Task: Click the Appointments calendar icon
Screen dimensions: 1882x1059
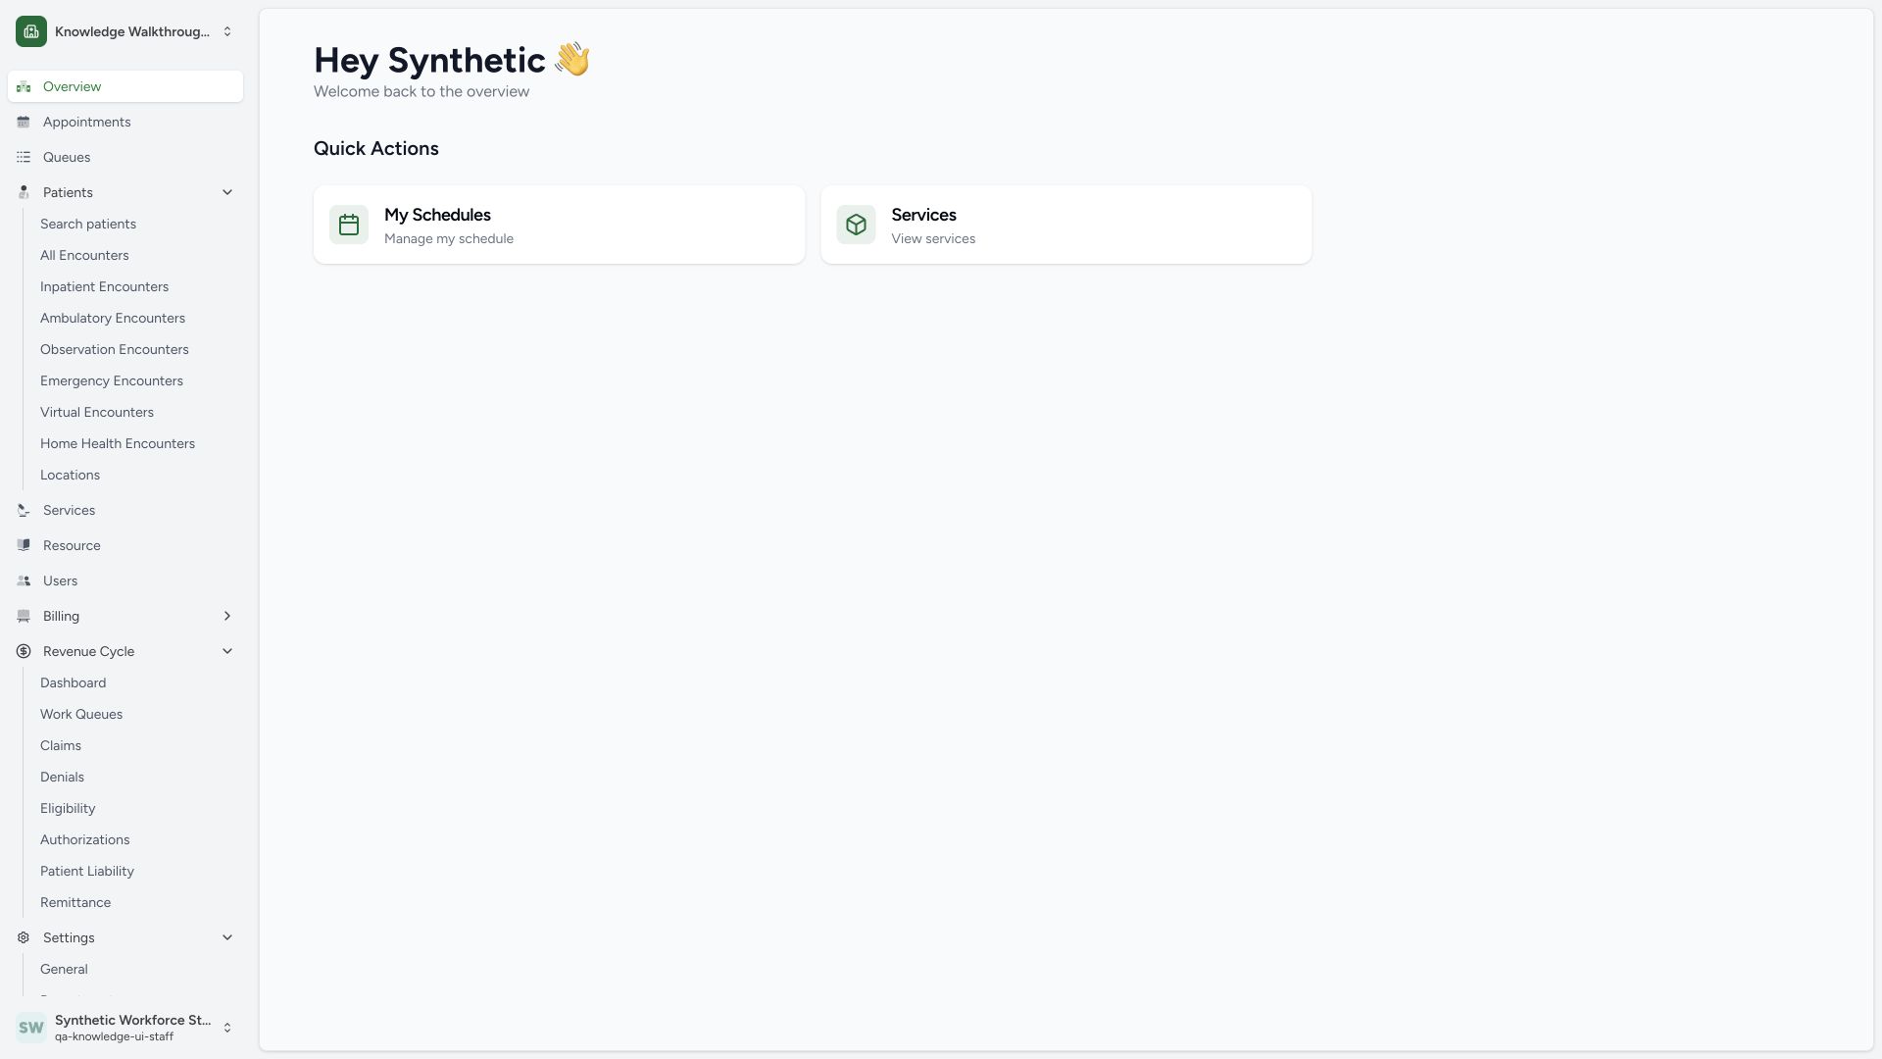Action: [x=24, y=122]
